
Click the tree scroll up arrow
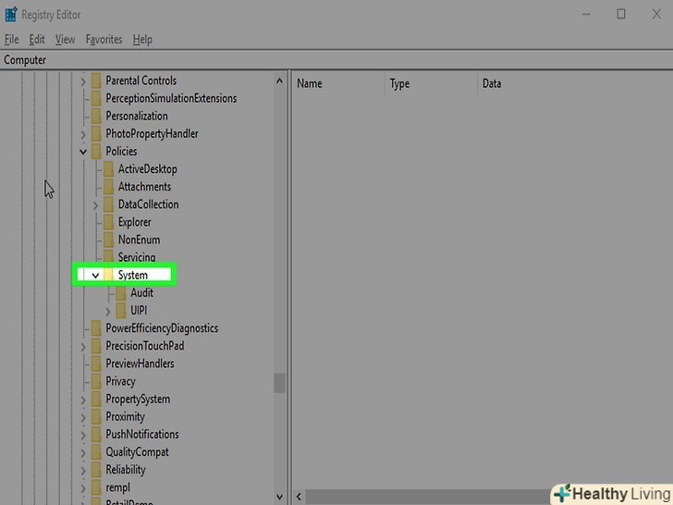[x=279, y=80]
